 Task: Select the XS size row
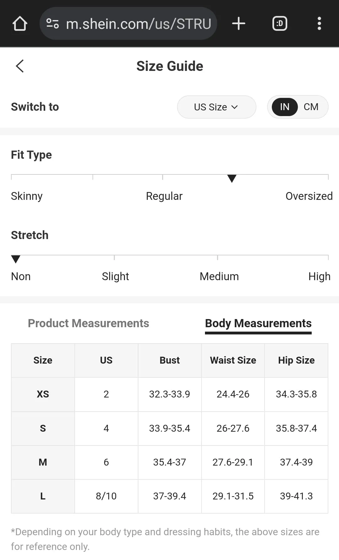pyautogui.click(x=169, y=394)
